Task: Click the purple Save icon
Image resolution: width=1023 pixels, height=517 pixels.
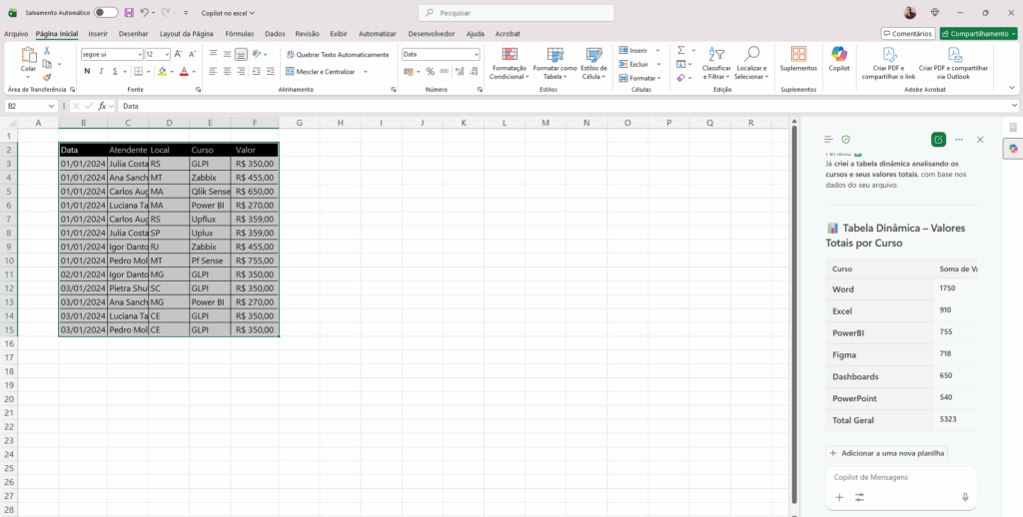Action: 129,13
